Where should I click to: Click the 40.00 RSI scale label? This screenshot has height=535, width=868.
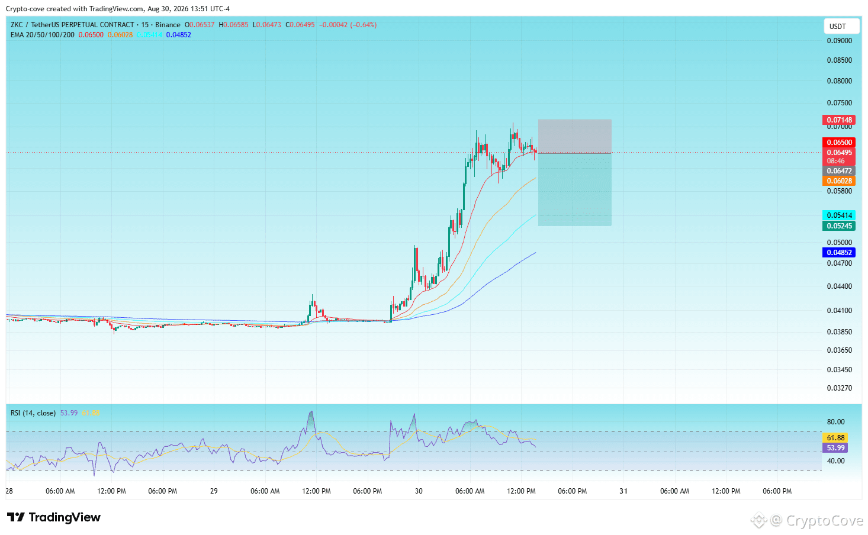pos(835,461)
